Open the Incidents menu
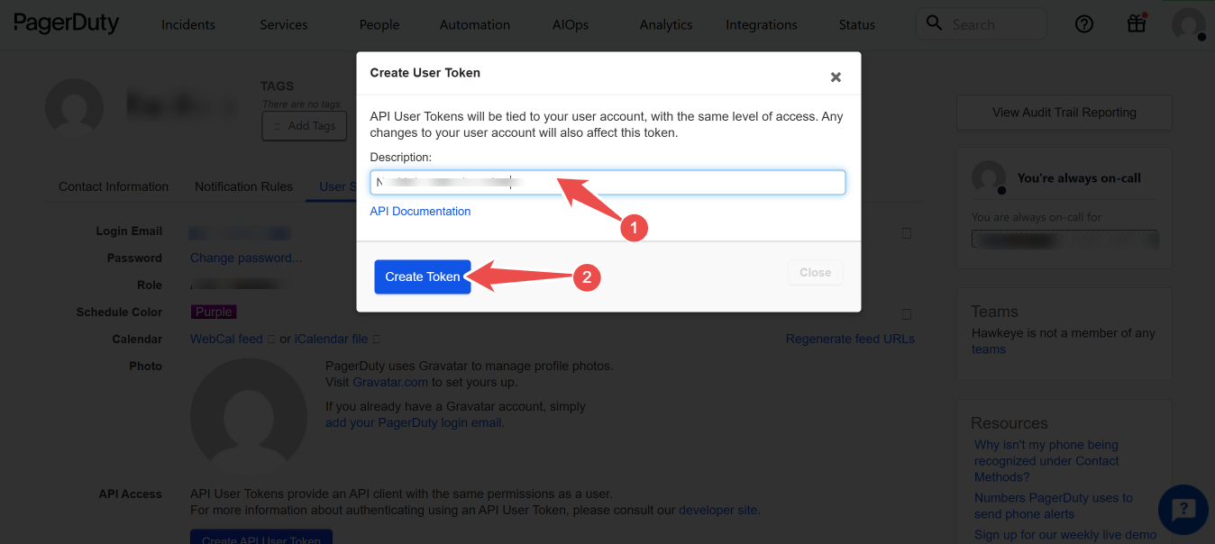 pos(188,25)
